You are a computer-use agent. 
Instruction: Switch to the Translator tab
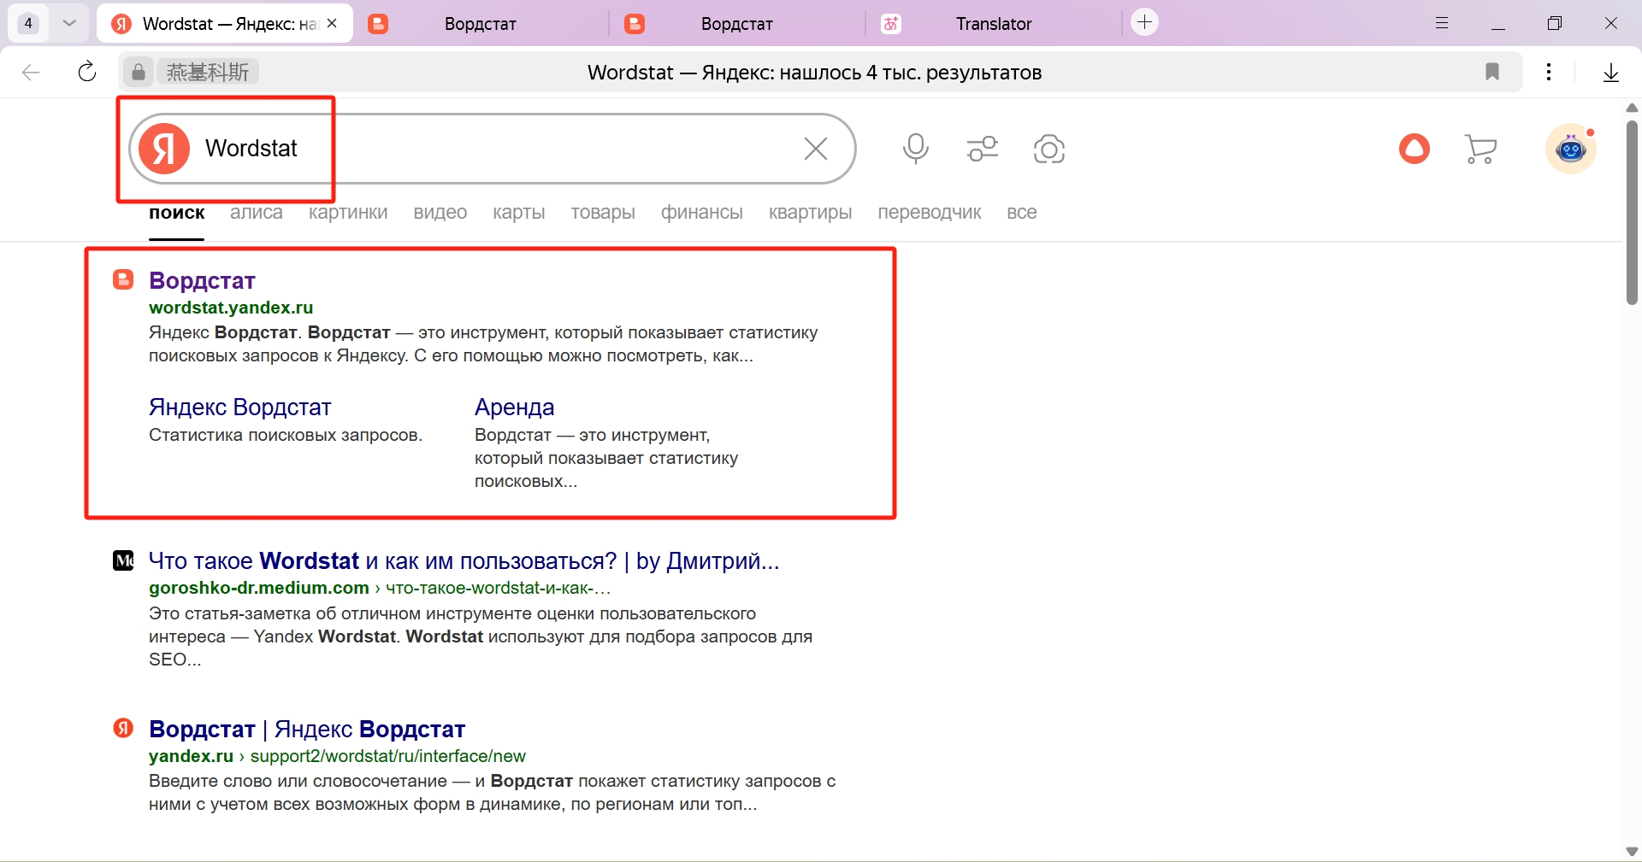pyautogui.click(x=994, y=24)
